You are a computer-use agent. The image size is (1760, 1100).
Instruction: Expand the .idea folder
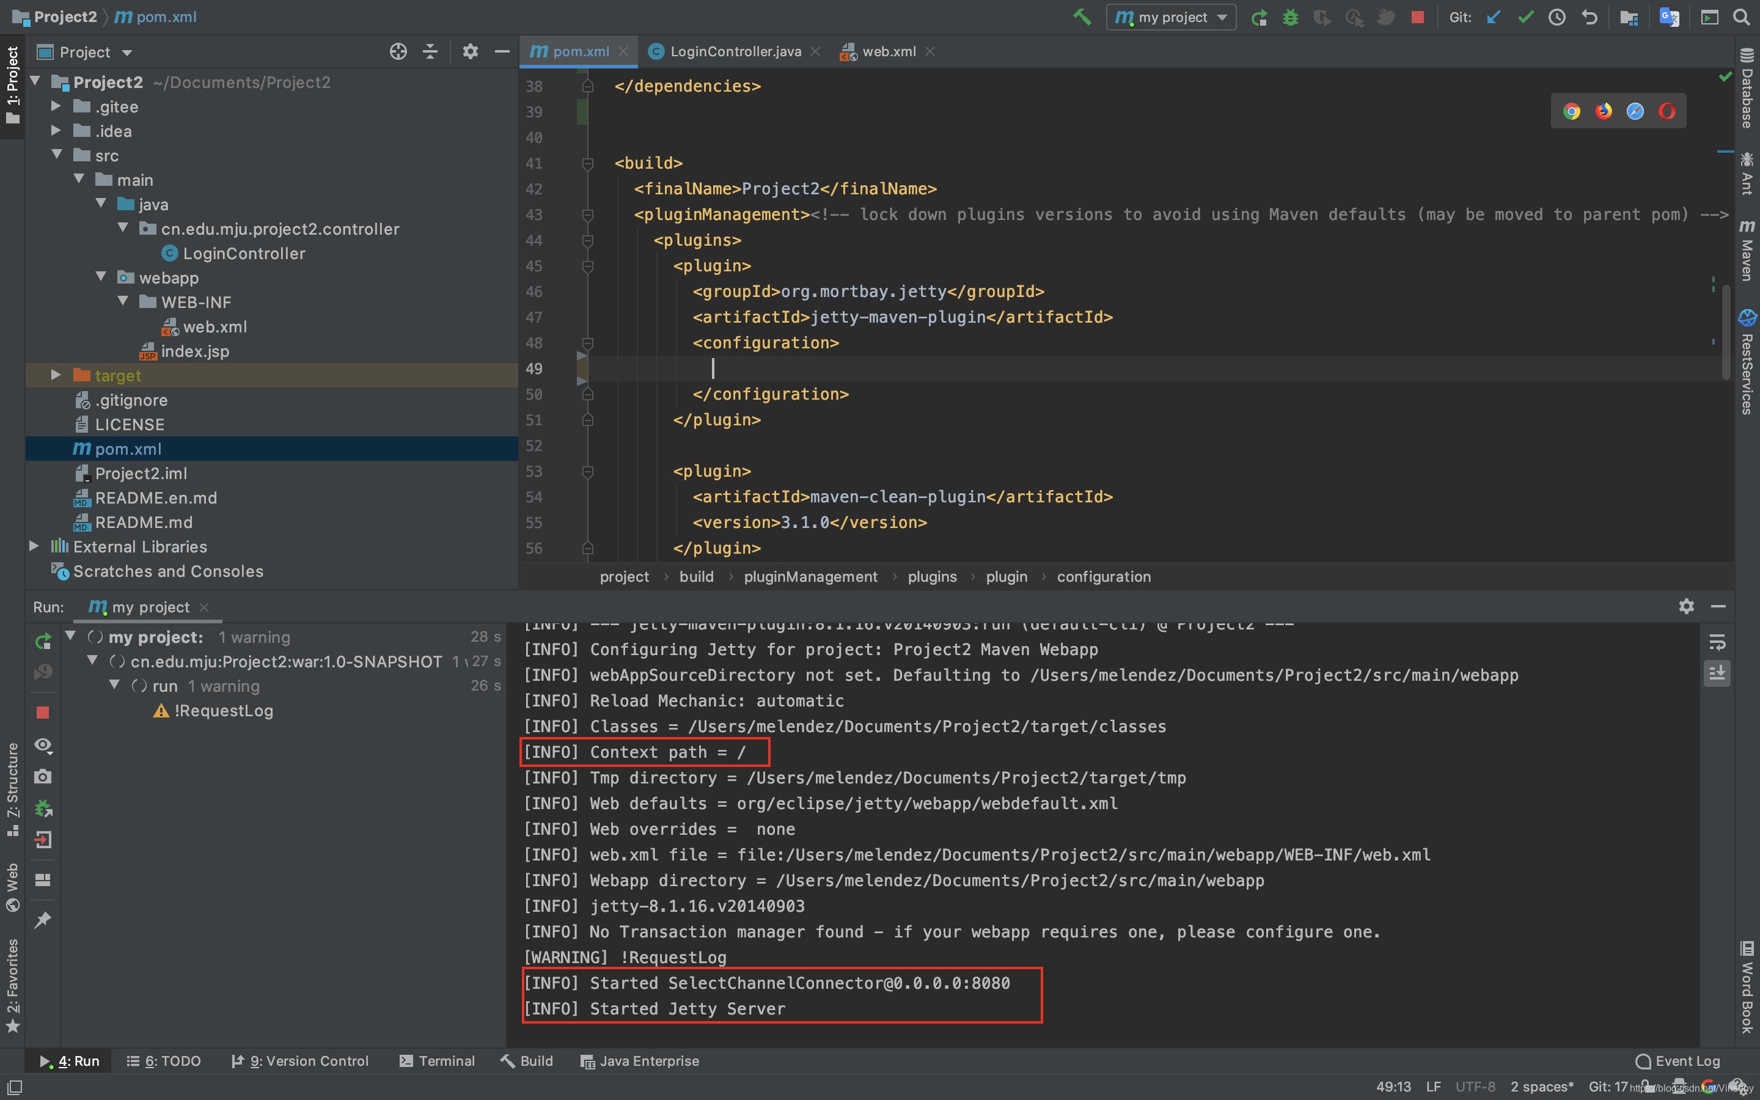tap(56, 131)
